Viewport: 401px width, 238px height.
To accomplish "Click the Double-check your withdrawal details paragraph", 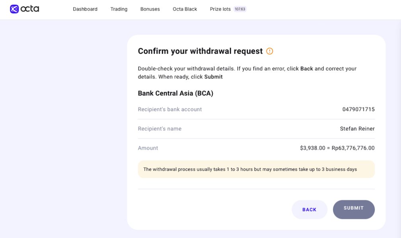I will point(247,73).
